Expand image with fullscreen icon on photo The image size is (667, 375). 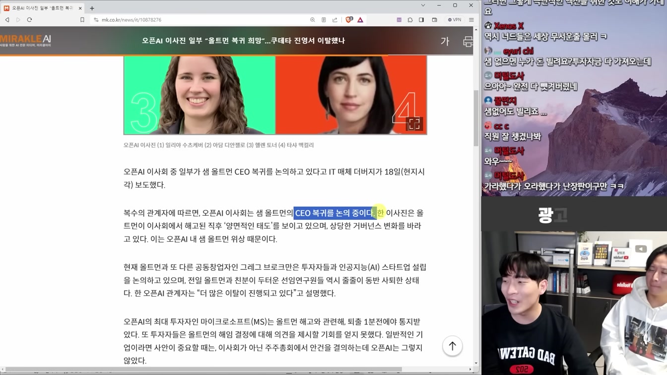414,124
